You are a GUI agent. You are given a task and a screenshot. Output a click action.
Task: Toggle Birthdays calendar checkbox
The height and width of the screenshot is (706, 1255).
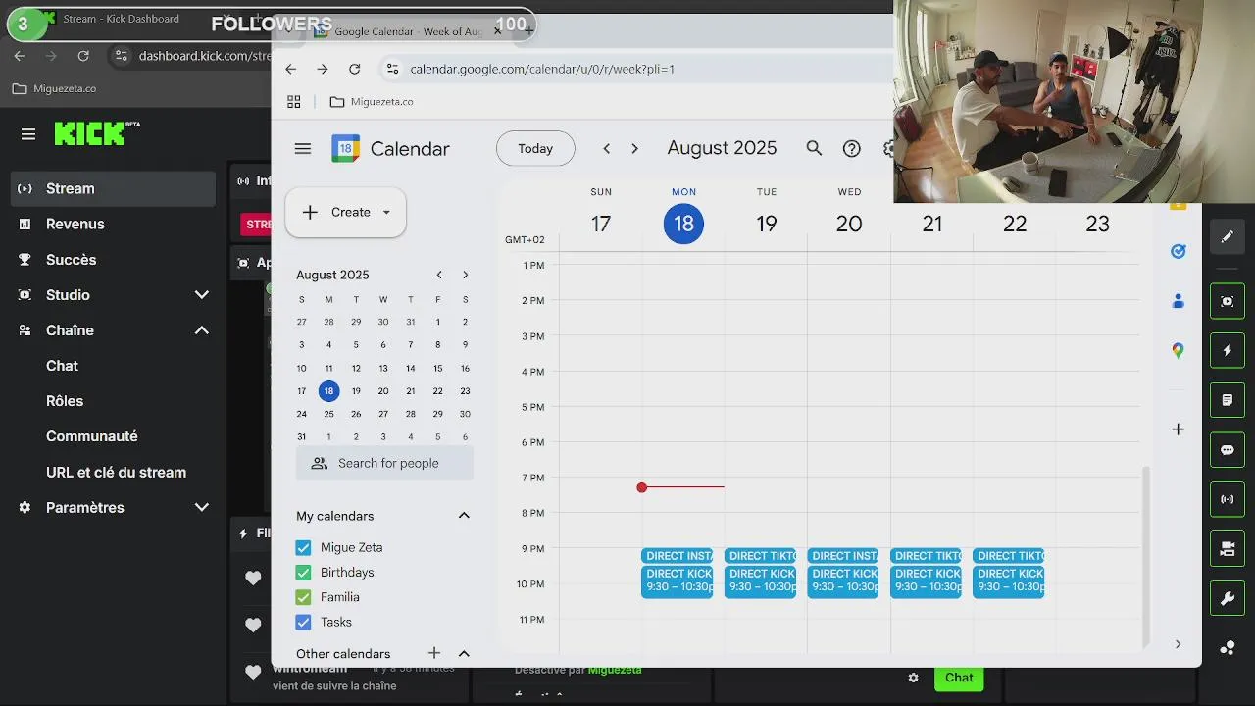pyautogui.click(x=303, y=573)
